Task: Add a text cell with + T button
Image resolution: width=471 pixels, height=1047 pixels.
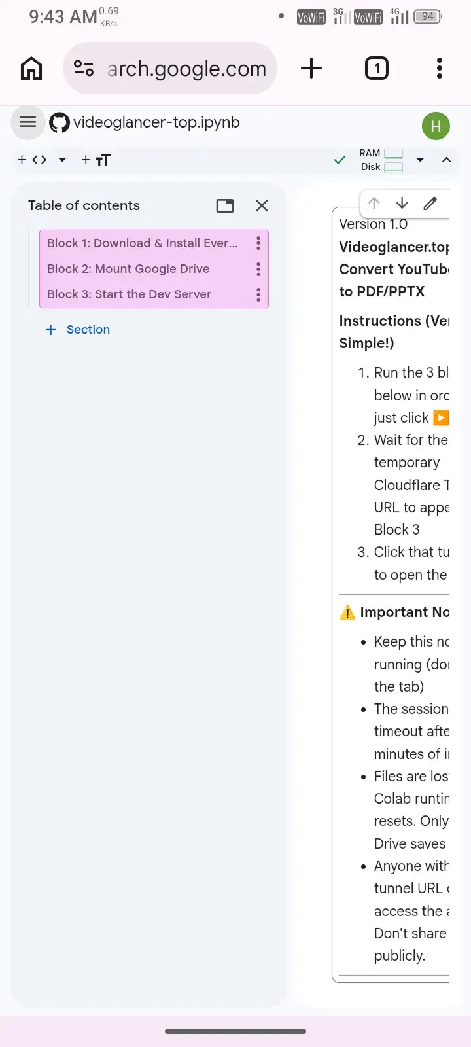Action: pos(96,160)
